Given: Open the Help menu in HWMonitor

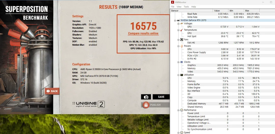Looking at the screenshot, I should pyautogui.click(x=194, y=7).
